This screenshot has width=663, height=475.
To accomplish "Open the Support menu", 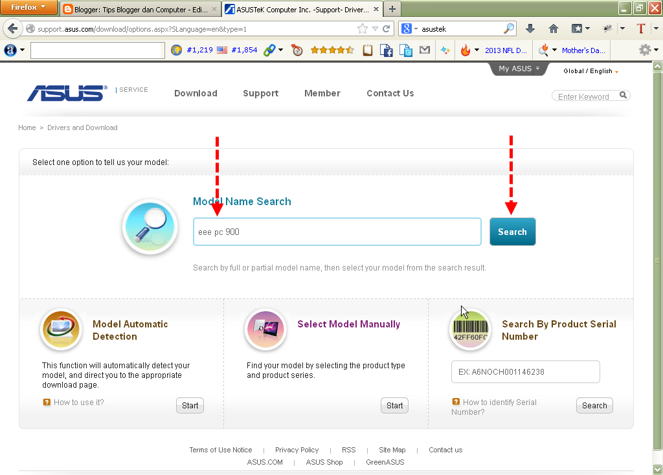I will (260, 93).
